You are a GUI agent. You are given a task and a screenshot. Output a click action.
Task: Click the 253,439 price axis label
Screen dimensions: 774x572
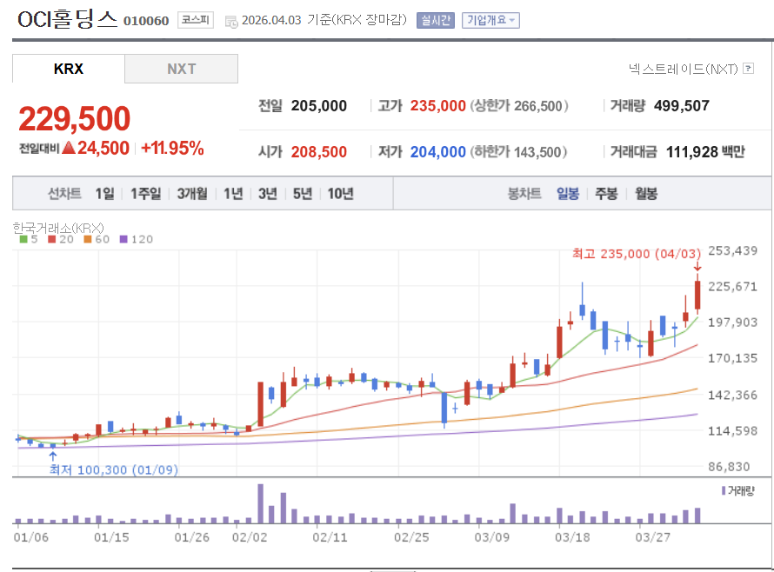[x=732, y=250]
